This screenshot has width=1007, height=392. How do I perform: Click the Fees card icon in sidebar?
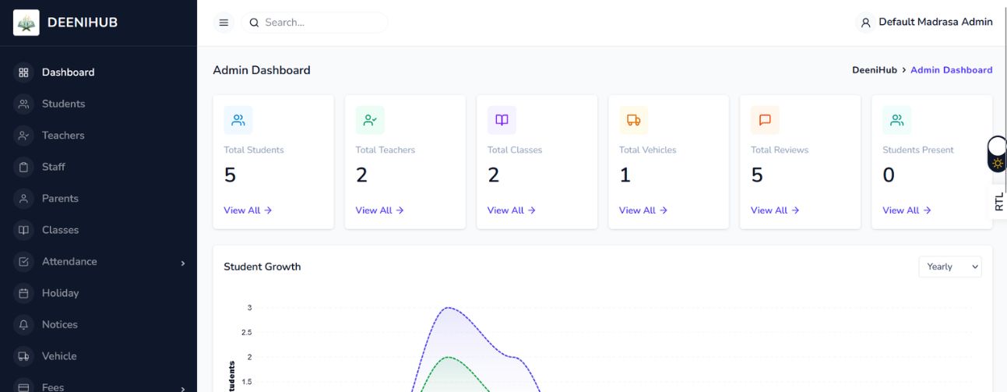[x=23, y=387]
